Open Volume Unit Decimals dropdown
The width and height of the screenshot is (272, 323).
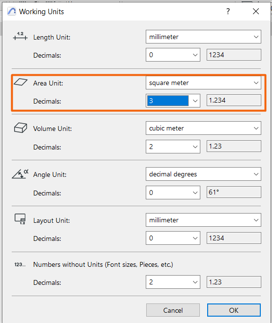pyautogui.click(x=173, y=147)
